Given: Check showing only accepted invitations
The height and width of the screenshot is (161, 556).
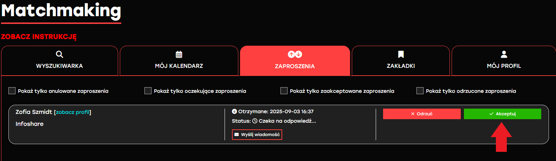Looking at the screenshot, I should [x=284, y=91].
